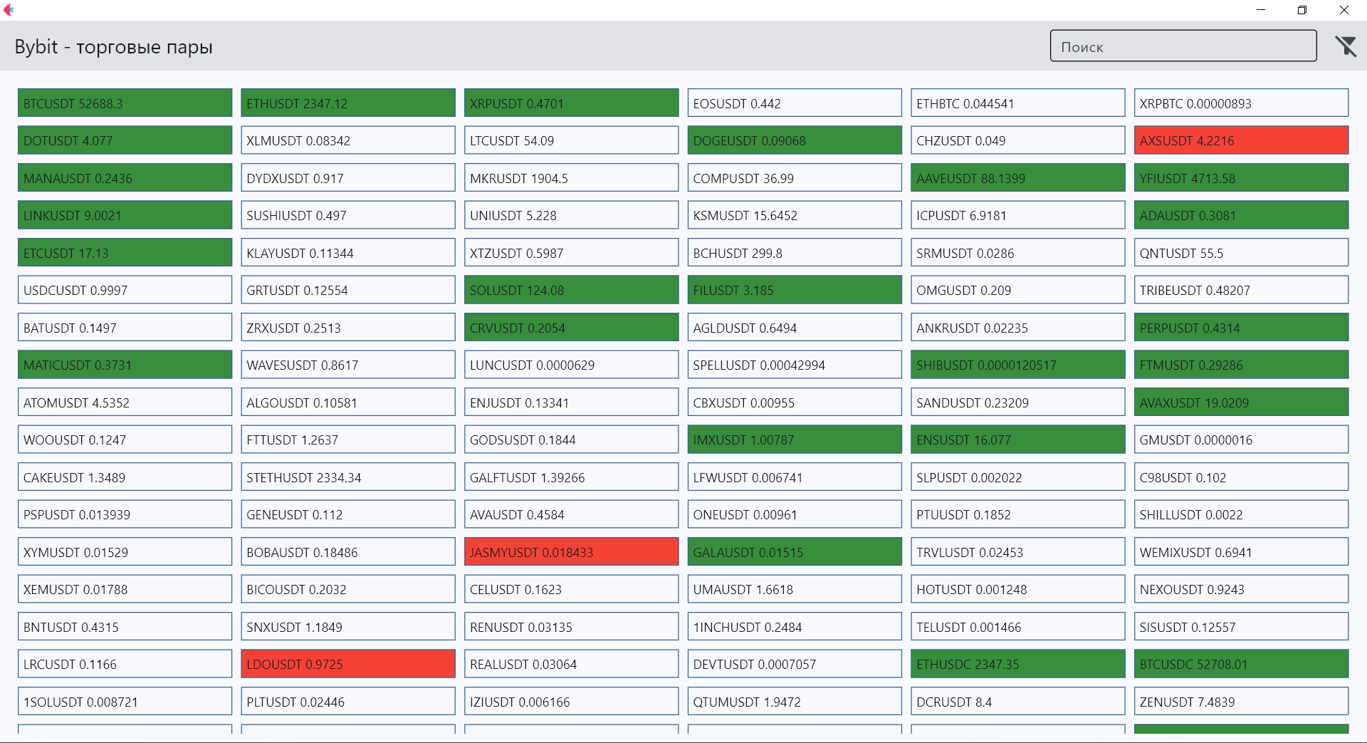Choose MANAUSDT 0.2436 tile
Image resolution: width=1367 pixels, height=743 pixels.
(125, 178)
